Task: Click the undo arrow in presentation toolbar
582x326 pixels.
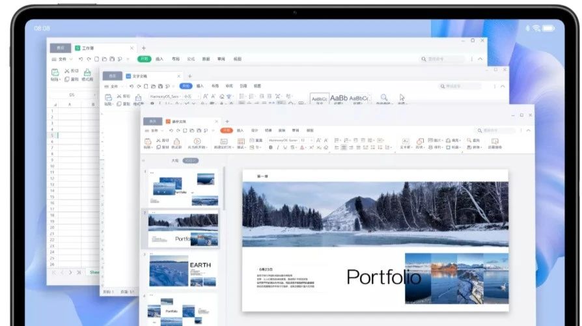Action: coord(170,131)
